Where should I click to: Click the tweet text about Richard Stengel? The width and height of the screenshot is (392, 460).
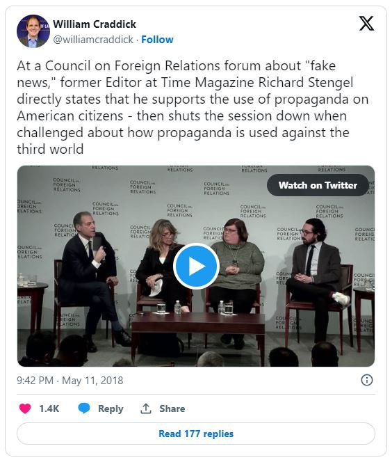coord(193,107)
